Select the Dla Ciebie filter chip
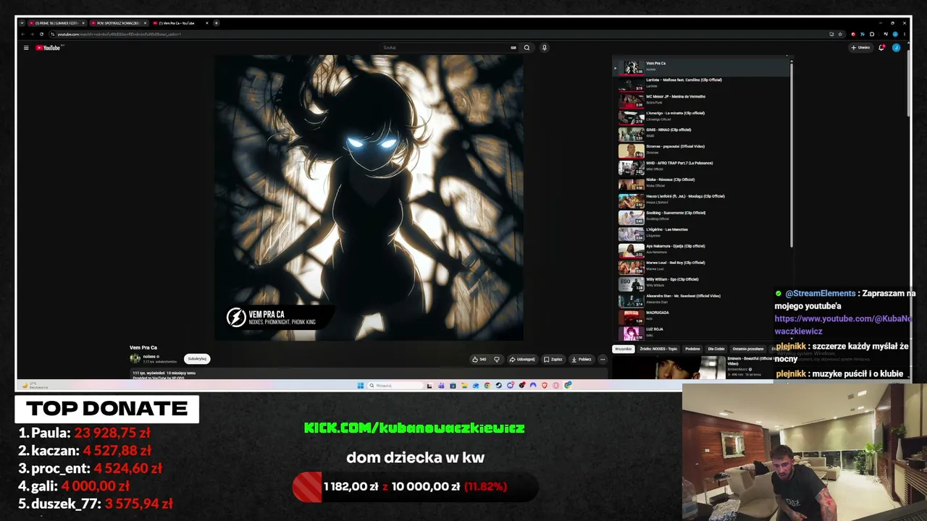This screenshot has width=927, height=521. pyautogui.click(x=716, y=349)
